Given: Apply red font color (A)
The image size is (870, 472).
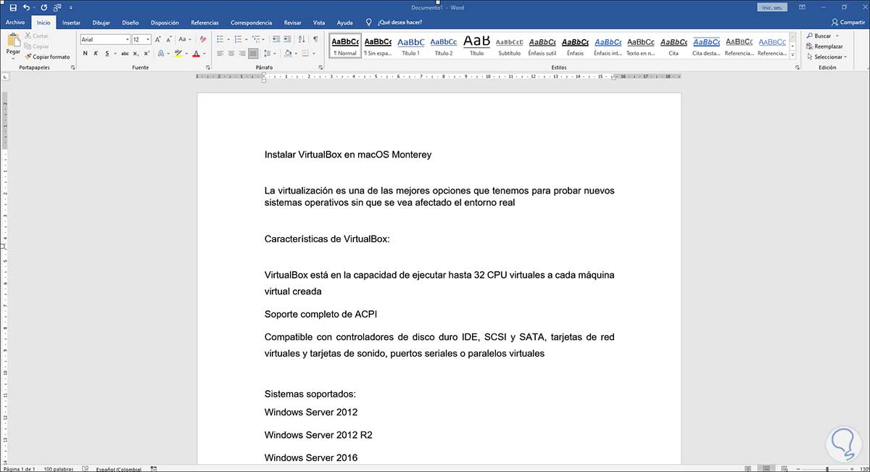Looking at the screenshot, I should [196, 54].
